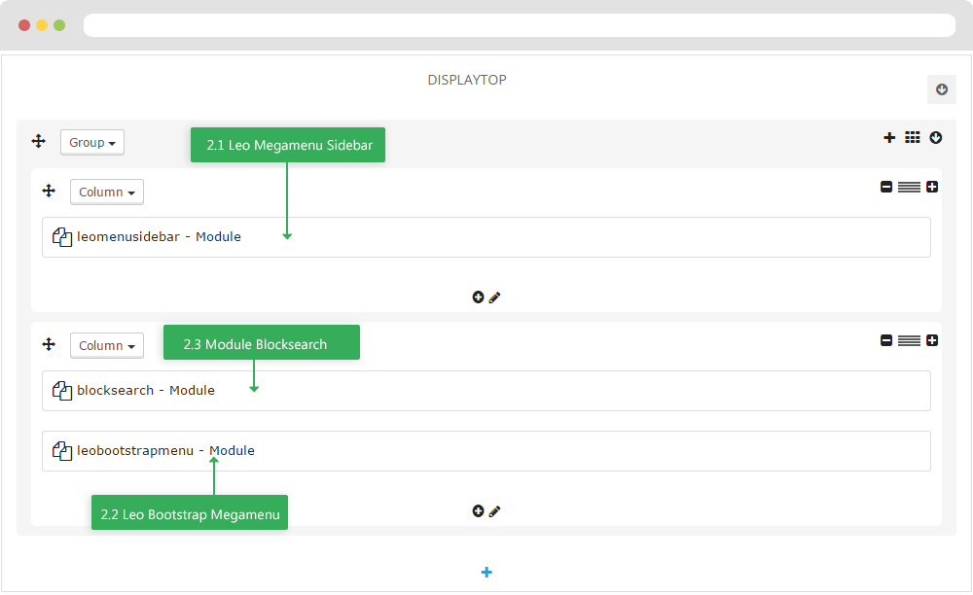Open the Column dropdown above blocksearch
Screen dimensions: 973x595
point(107,346)
